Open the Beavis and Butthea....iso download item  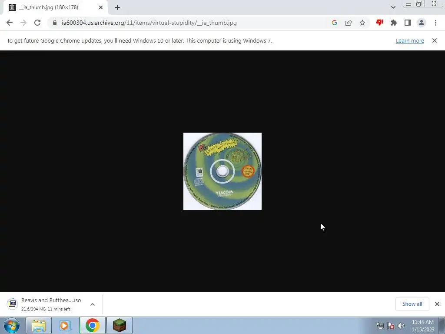click(x=51, y=304)
